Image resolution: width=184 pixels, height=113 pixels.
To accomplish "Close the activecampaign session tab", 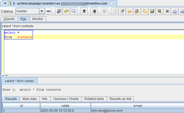I will pyautogui.click(x=5, y=3).
